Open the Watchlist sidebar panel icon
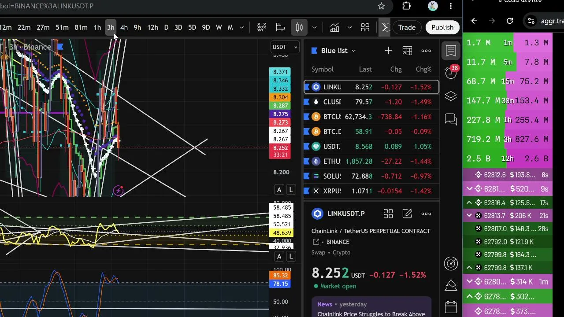This screenshot has width=564, height=317. click(451, 51)
